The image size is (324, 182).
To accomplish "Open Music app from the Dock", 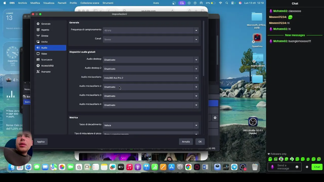I will click(x=129, y=167).
